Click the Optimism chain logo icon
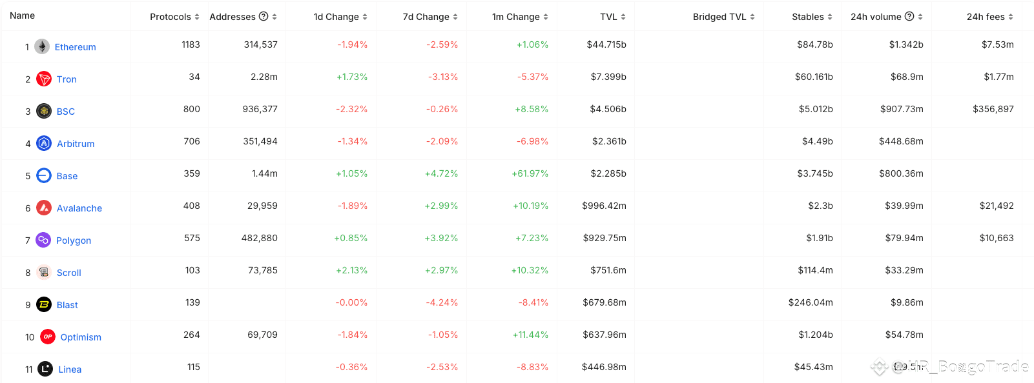Screen dimensions: 1034x383 click(x=48, y=337)
